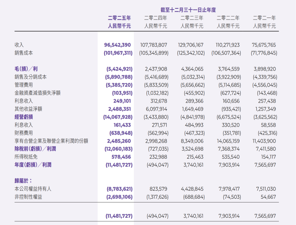296x225 pixels.
Task: Select the operating loss value (6,675,524)
Action: 229,117
